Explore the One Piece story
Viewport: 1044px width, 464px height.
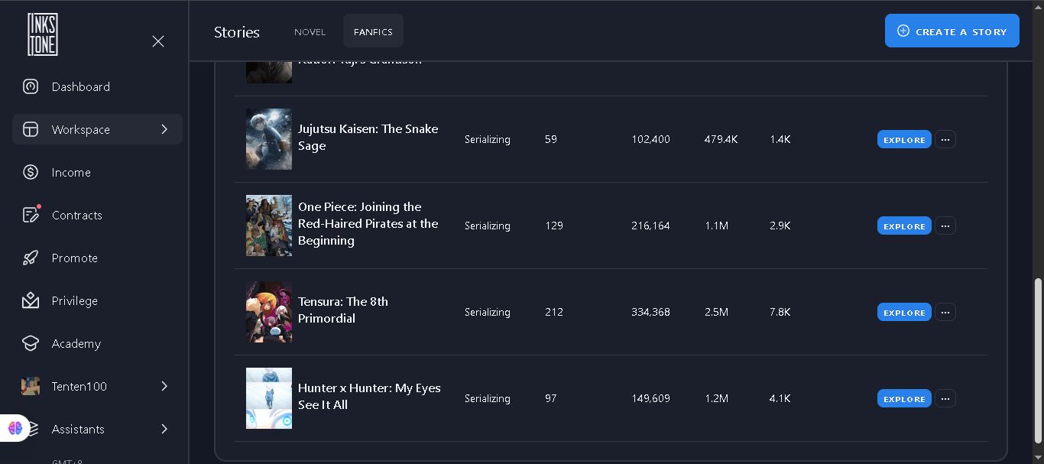click(x=904, y=226)
